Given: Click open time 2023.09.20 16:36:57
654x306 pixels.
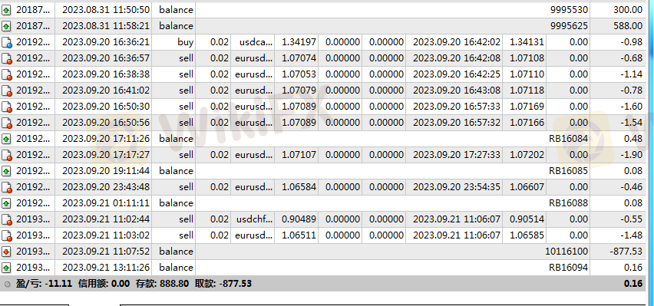Looking at the screenshot, I should 106,58.
